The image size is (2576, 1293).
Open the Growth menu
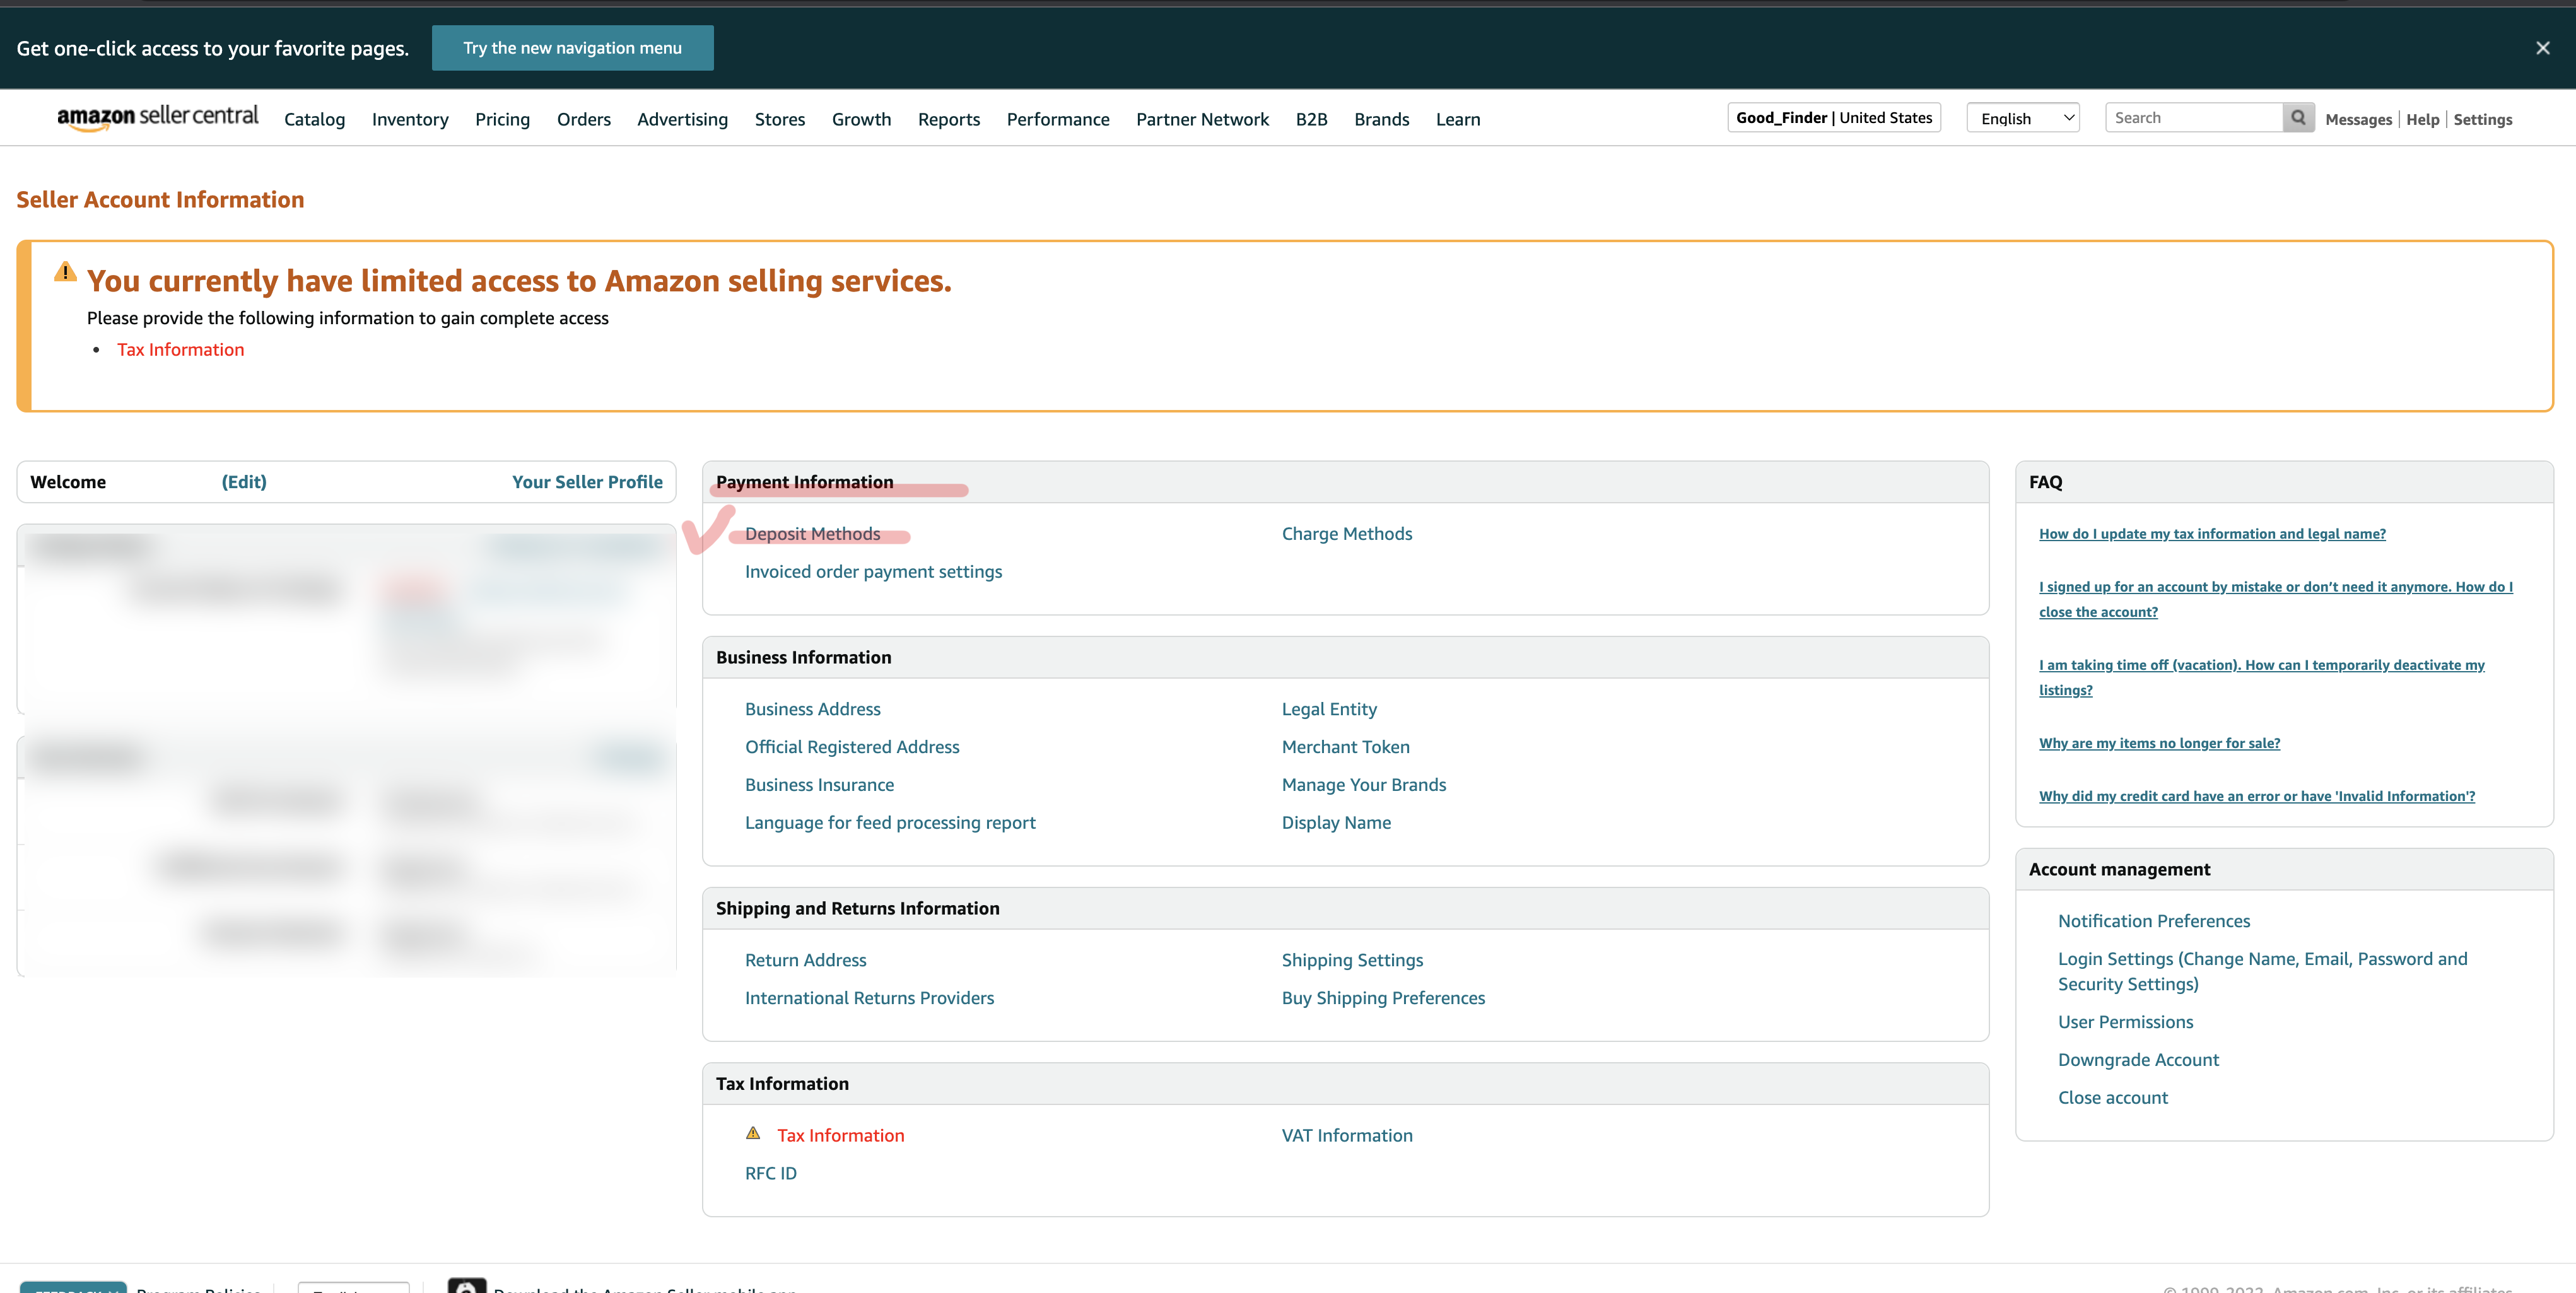(x=861, y=119)
